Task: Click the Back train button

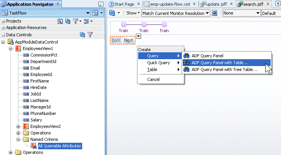Action: tap(116, 40)
